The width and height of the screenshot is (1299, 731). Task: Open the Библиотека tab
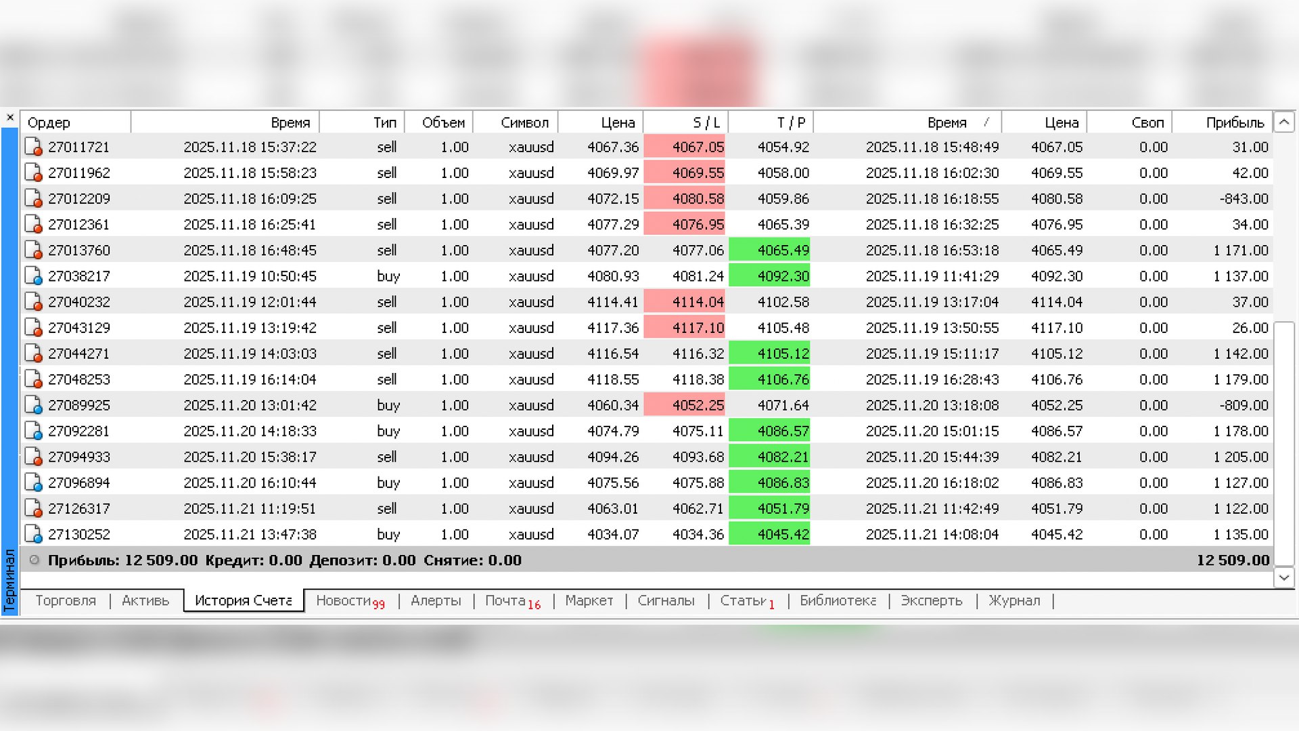point(838,600)
